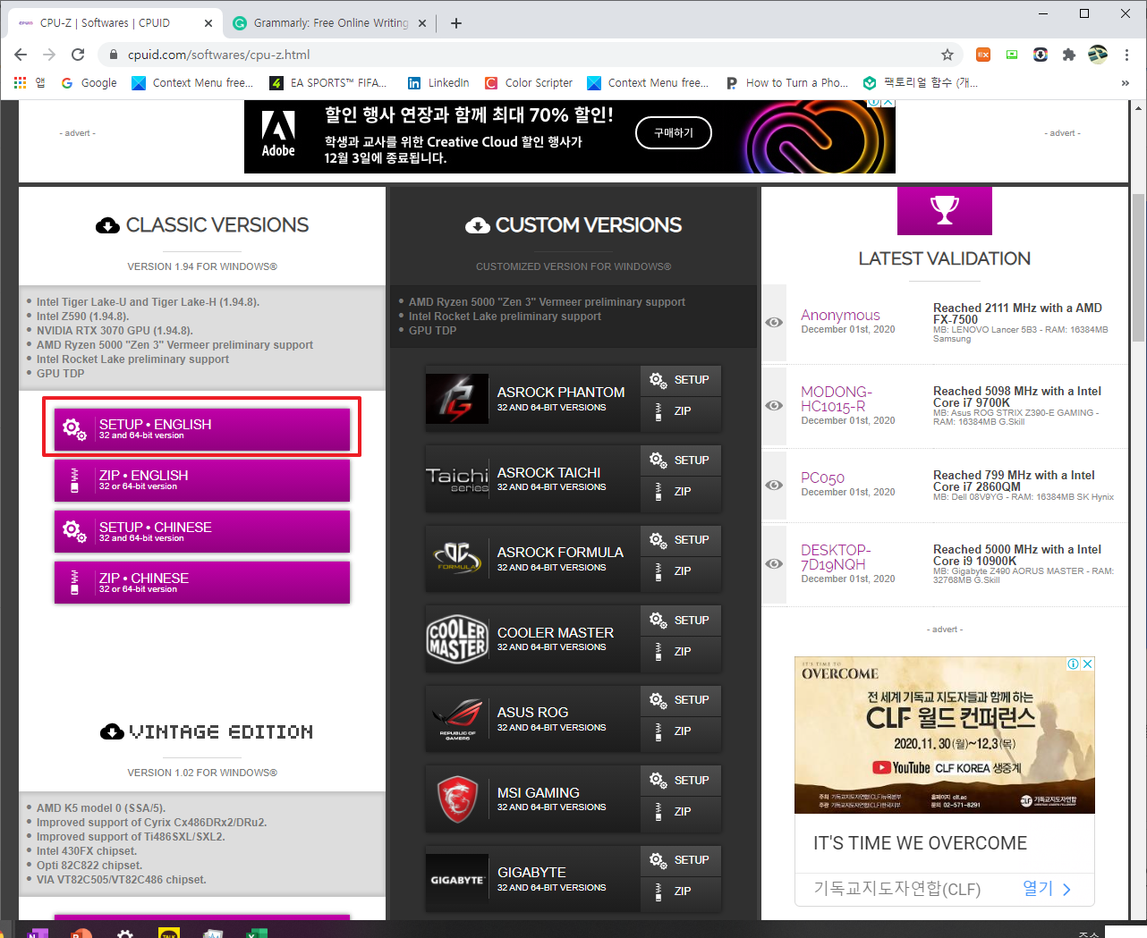1147x938 pixels.
Task: Click the ASRock Formula SETUP button
Action: pyautogui.click(x=681, y=540)
